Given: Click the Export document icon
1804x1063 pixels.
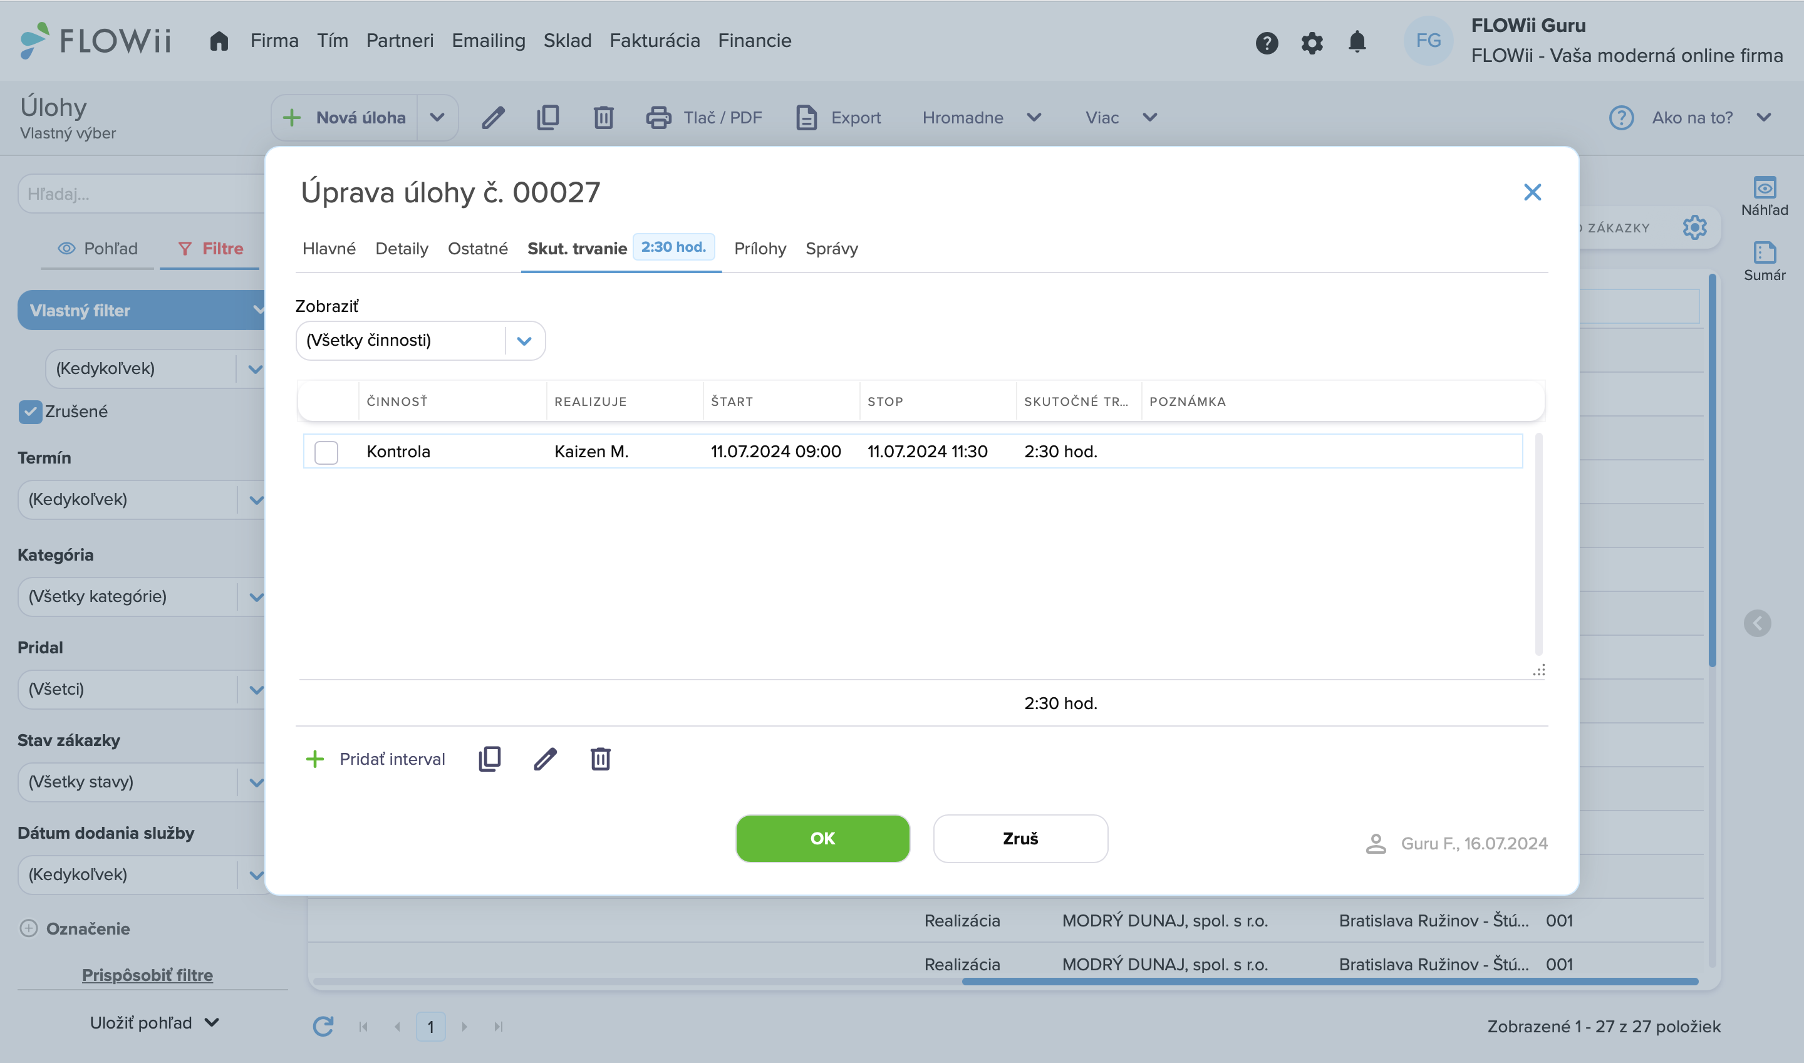Looking at the screenshot, I should pyautogui.click(x=806, y=118).
